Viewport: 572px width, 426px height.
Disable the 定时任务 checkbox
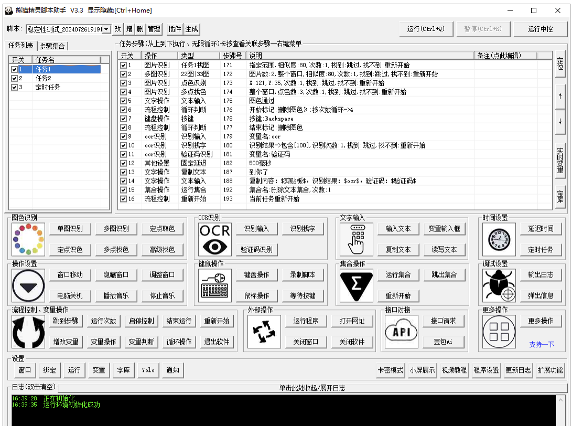click(x=15, y=87)
